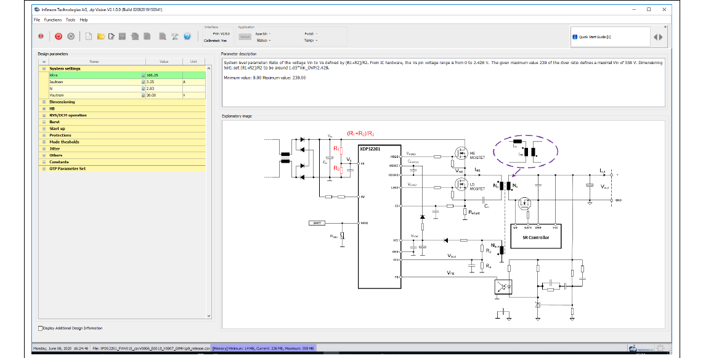The height and width of the screenshot is (358, 719).
Task: Click the N value field 2.83
Action: tap(164, 89)
